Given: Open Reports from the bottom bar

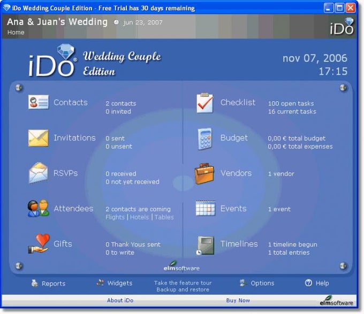Looking at the screenshot, I should click(x=54, y=284).
